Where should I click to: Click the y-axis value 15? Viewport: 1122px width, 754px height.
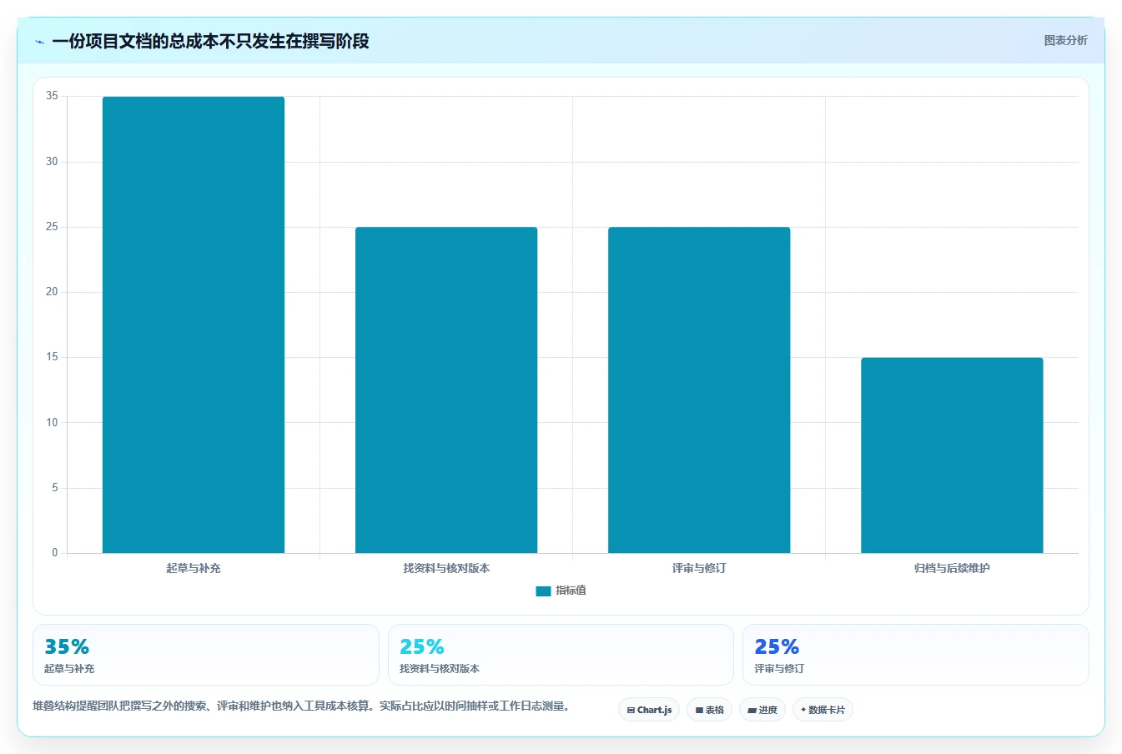[x=53, y=357]
